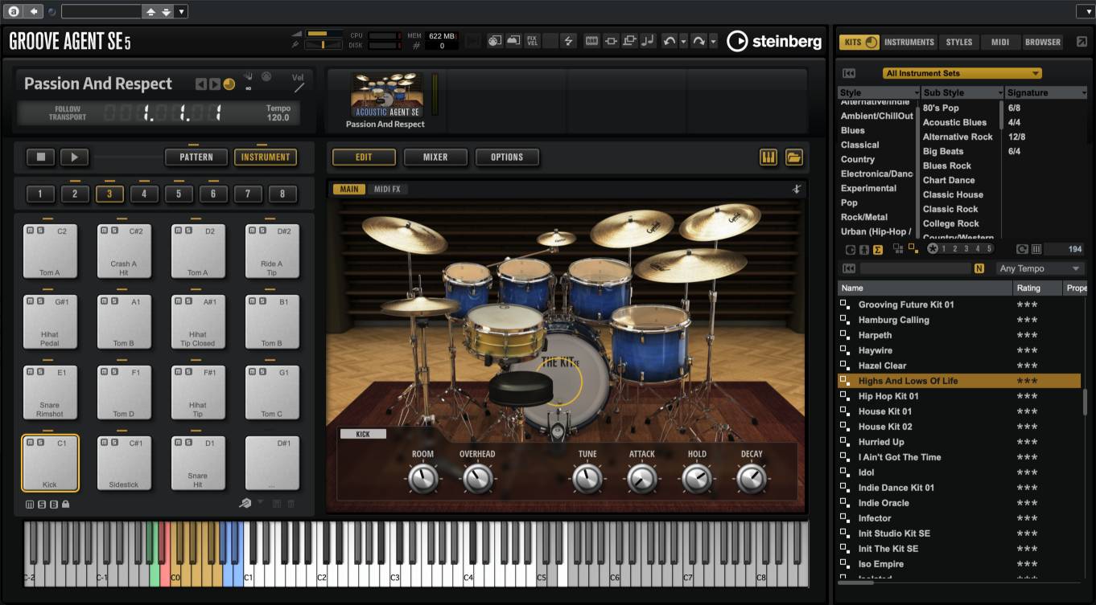The width and height of the screenshot is (1096, 605).
Task: Select the MIDI FX tab
Action: pyautogui.click(x=388, y=190)
